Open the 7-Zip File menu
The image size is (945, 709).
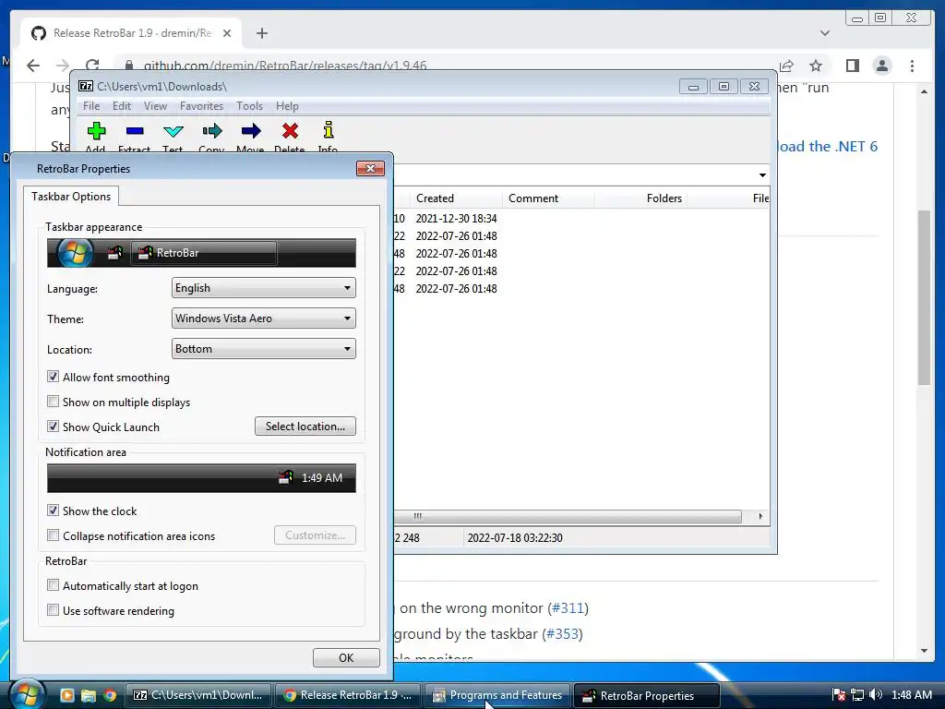[91, 106]
